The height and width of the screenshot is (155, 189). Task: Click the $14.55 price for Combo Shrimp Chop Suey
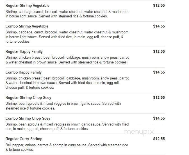[159, 118]
